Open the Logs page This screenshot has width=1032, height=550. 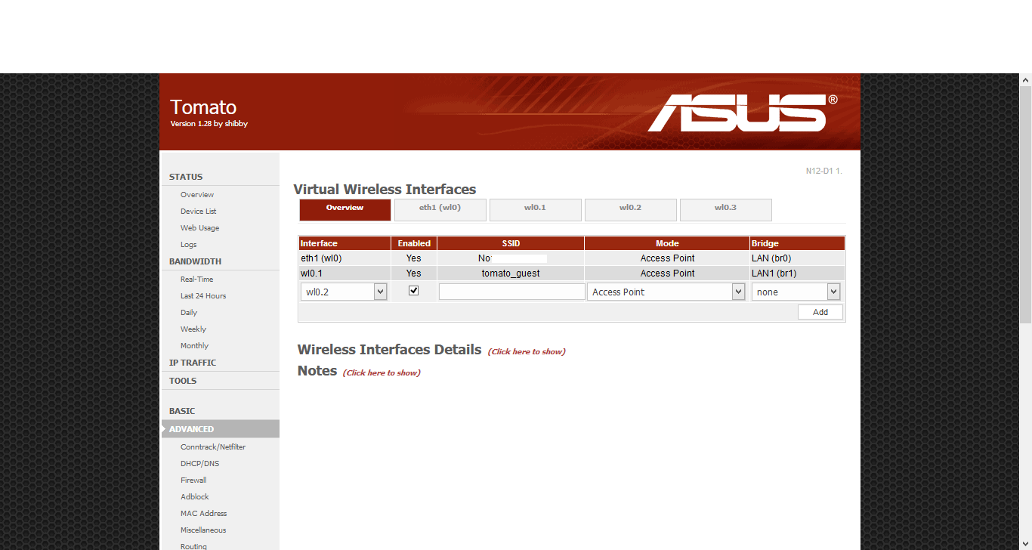pyautogui.click(x=189, y=245)
